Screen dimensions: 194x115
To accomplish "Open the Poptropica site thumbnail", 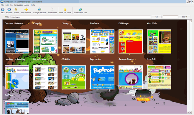I will pyautogui.click(x=102, y=77).
